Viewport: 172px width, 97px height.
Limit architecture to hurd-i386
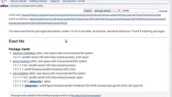pos(88,19)
